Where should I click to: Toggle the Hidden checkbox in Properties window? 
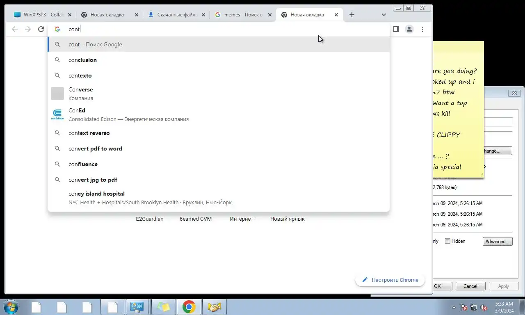tap(448, 241)
